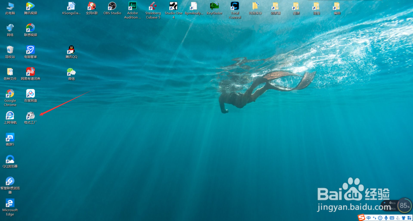The image size is (413, 221).
Task: Select the 格式工厂 (Format Factory) shortcut
Action: tap(31, 118)
